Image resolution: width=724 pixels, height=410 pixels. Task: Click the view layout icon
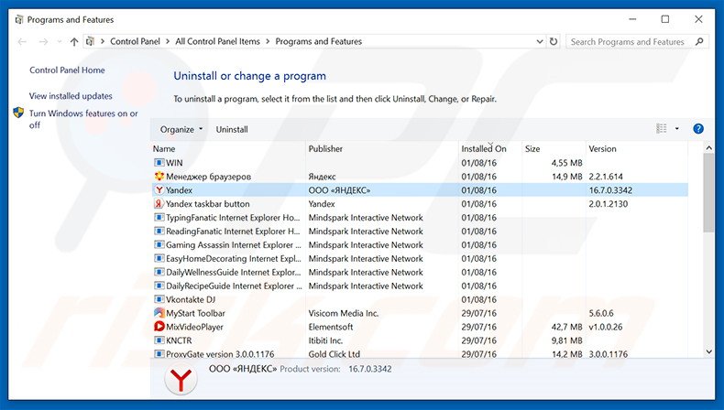pyautogui.click(x=661, y=129)
